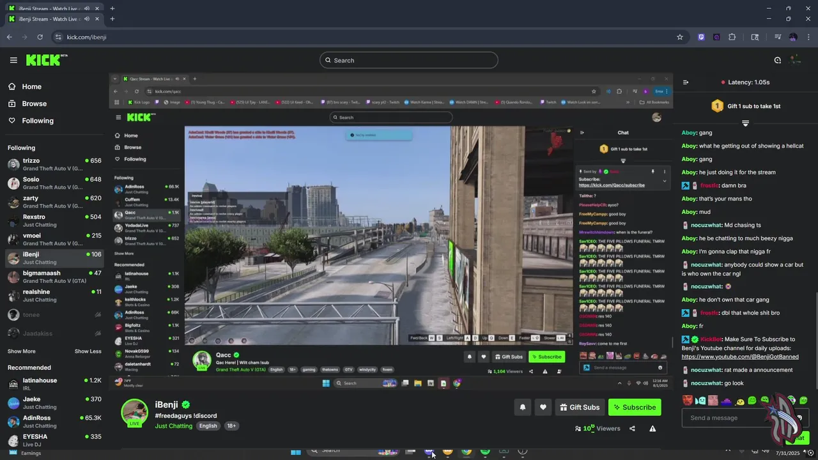818x460 pixels.
Task: Open Chrome media controls icon
Action: coord(778,37)
